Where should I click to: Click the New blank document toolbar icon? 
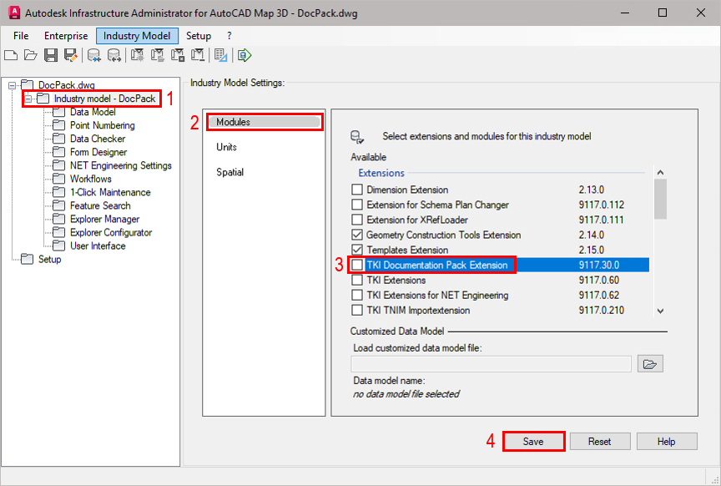tap(11, 56)
